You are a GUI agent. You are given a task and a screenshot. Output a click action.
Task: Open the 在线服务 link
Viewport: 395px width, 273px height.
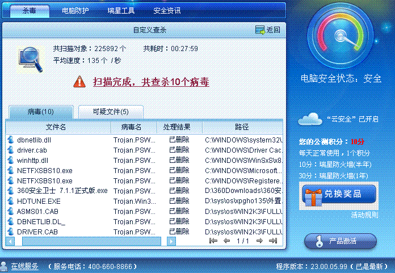[25, 266]
